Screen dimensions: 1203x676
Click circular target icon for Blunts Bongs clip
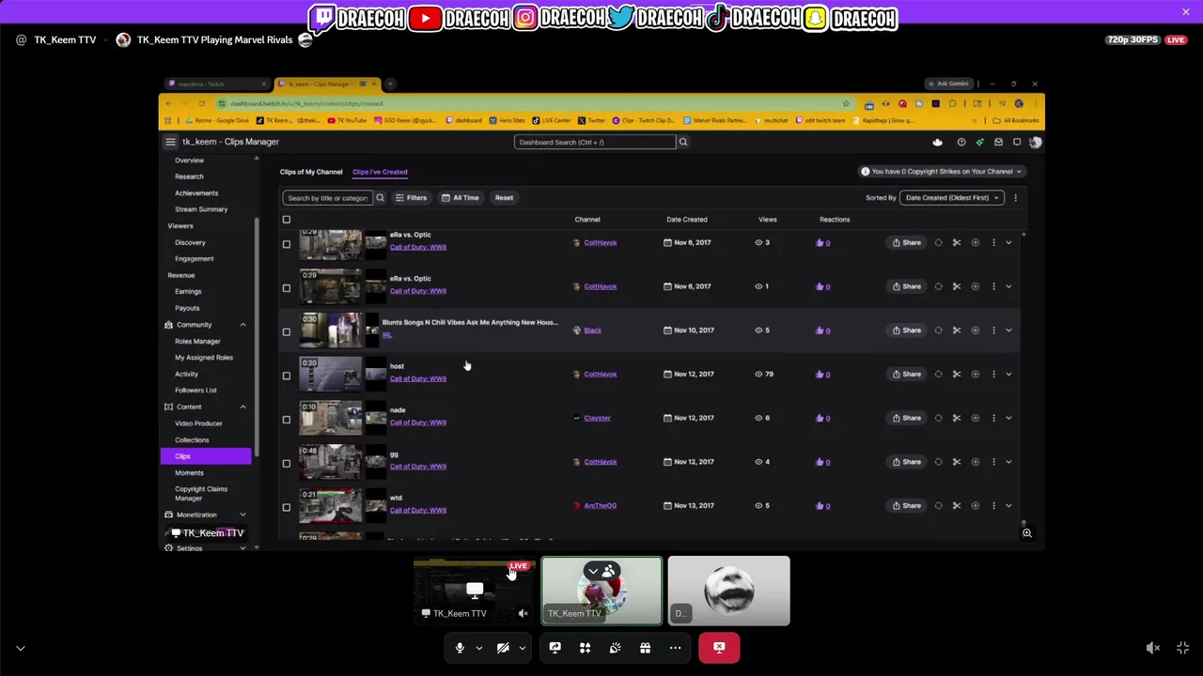(x=938, y=330)
